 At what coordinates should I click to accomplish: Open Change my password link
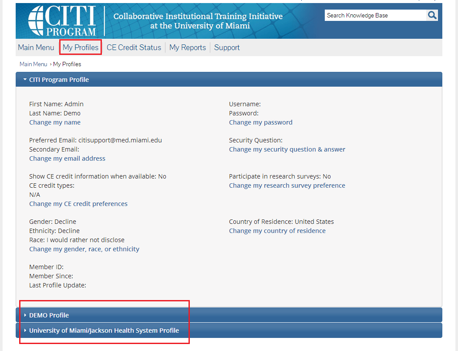pyautogui.click(x=261, y=122)
